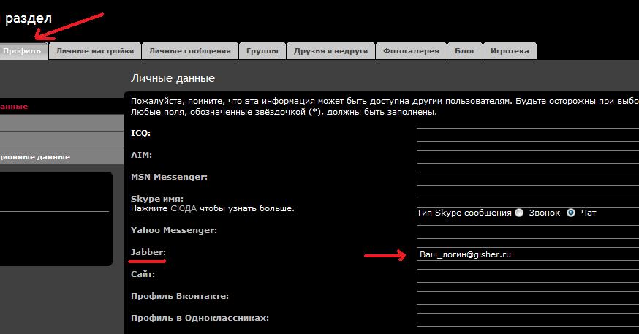Click the Jabber field with Ваш_логин@gisher.ru
The image size is (639, 334).
pos(527,254)
